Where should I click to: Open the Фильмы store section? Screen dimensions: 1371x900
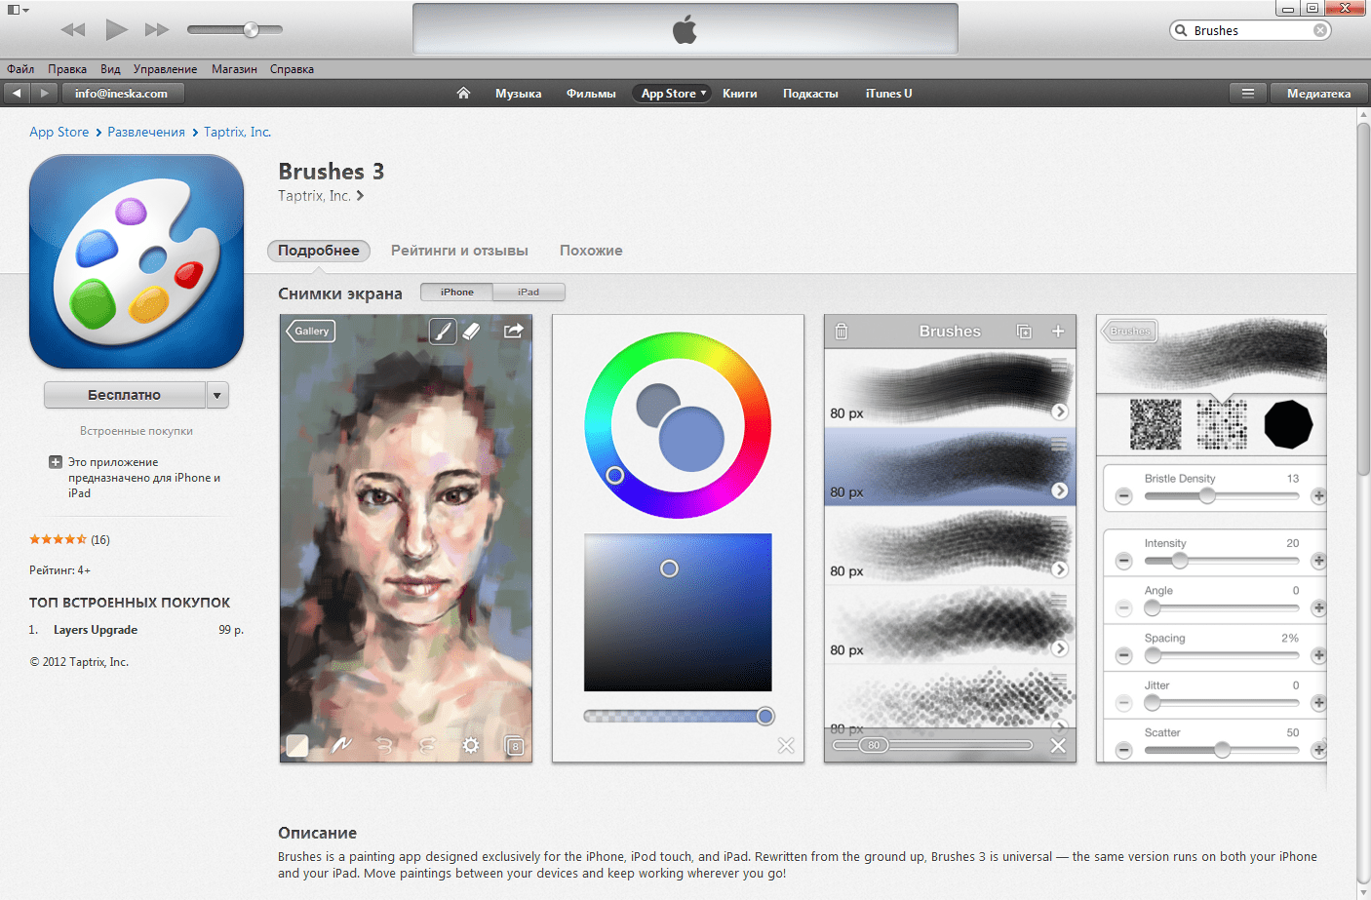591,94
